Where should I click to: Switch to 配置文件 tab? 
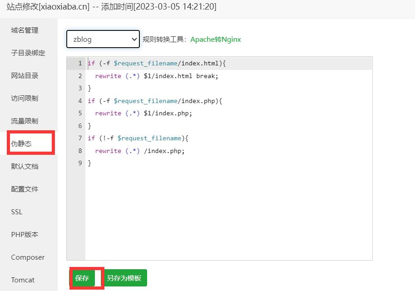(25, 189)
